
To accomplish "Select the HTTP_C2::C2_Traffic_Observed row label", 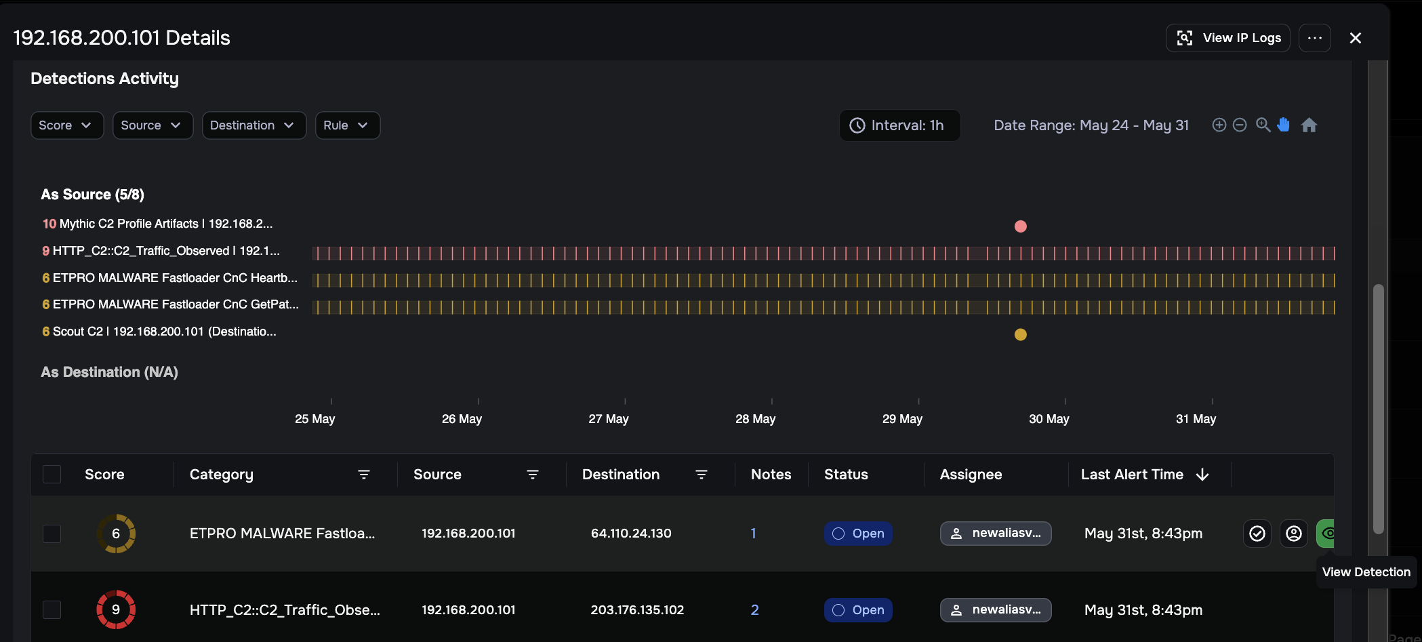I will tap(161, 251).
